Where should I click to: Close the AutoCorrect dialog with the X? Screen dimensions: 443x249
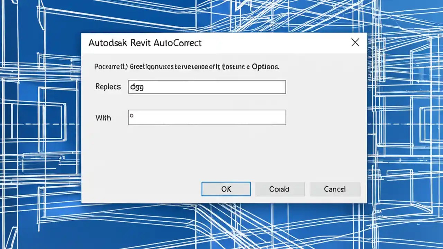[x=355, y=42]
